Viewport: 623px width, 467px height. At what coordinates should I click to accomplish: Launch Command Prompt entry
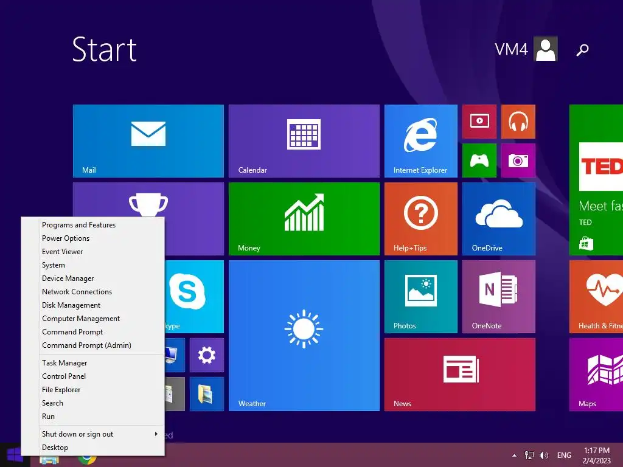[x=93, y=332]
